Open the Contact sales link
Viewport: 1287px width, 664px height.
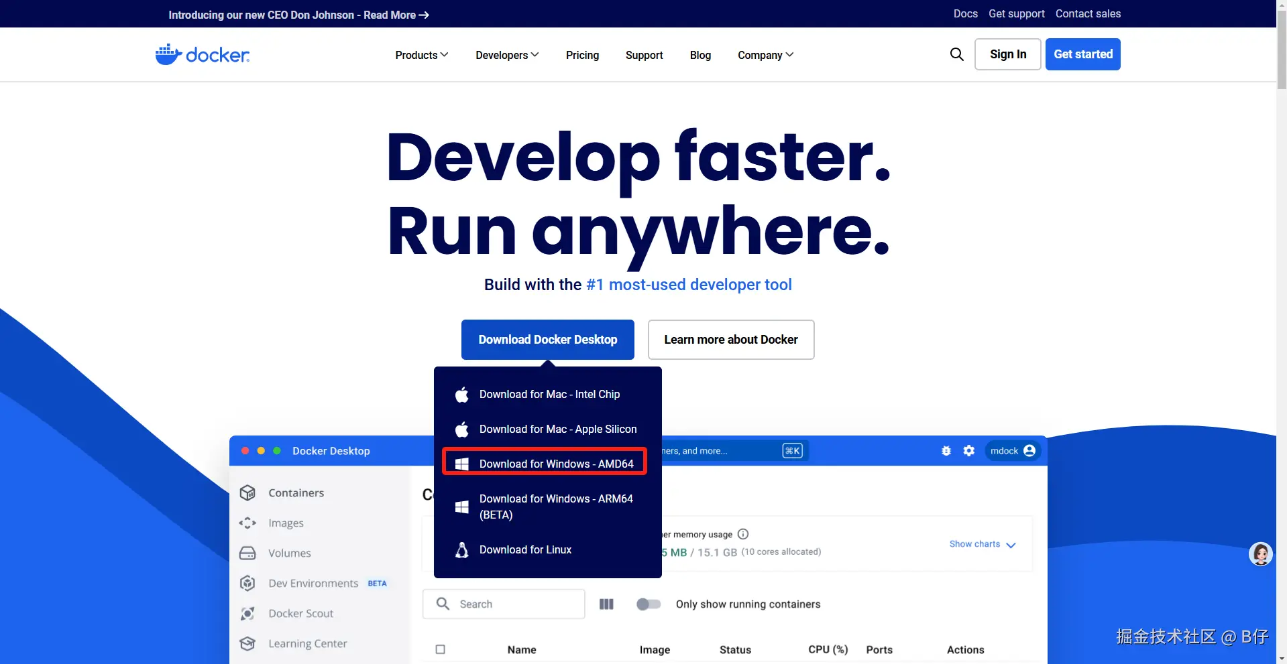click(1088, 13)
